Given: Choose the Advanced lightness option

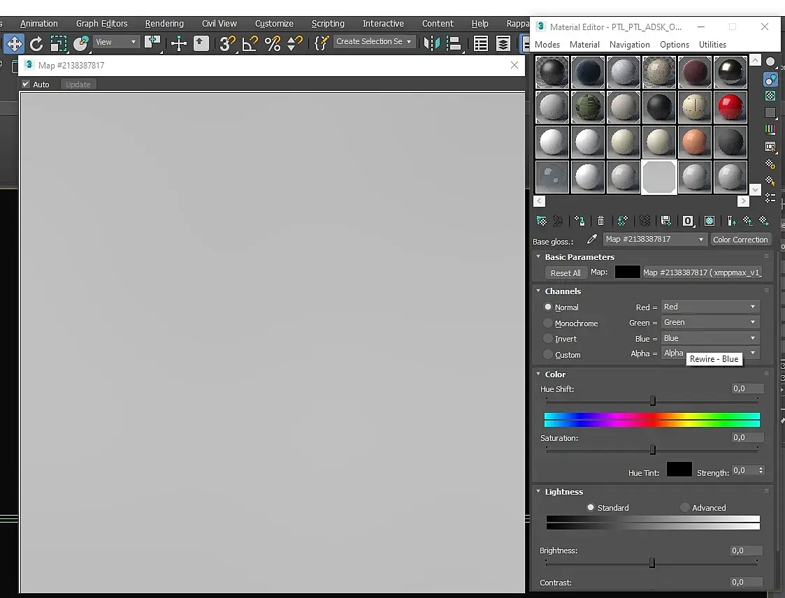Looking at the screenshot, I should click(685, 507).
